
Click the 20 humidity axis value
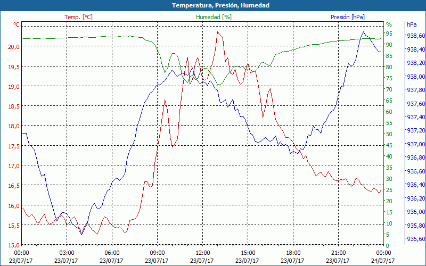389,201
